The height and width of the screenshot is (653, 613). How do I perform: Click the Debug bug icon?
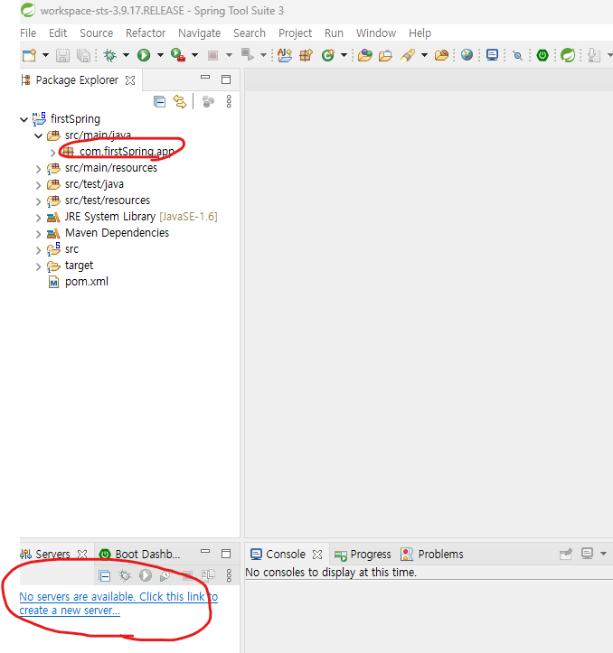[x=109, y=55]
